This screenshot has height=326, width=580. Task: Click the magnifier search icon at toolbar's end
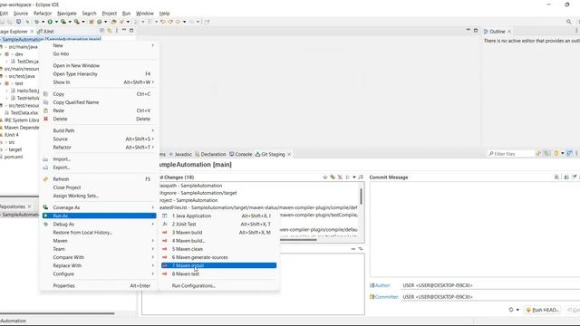(568, 22)
